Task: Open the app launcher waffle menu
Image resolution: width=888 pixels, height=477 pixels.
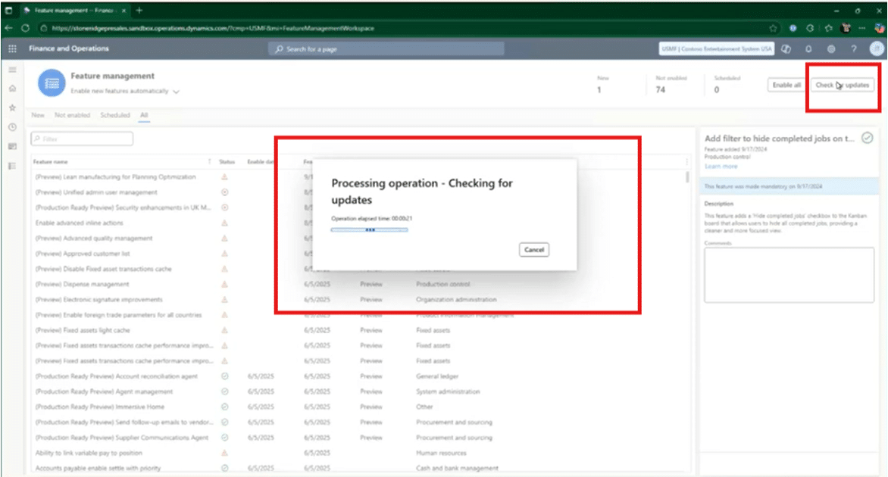Action: click(12, 48)
